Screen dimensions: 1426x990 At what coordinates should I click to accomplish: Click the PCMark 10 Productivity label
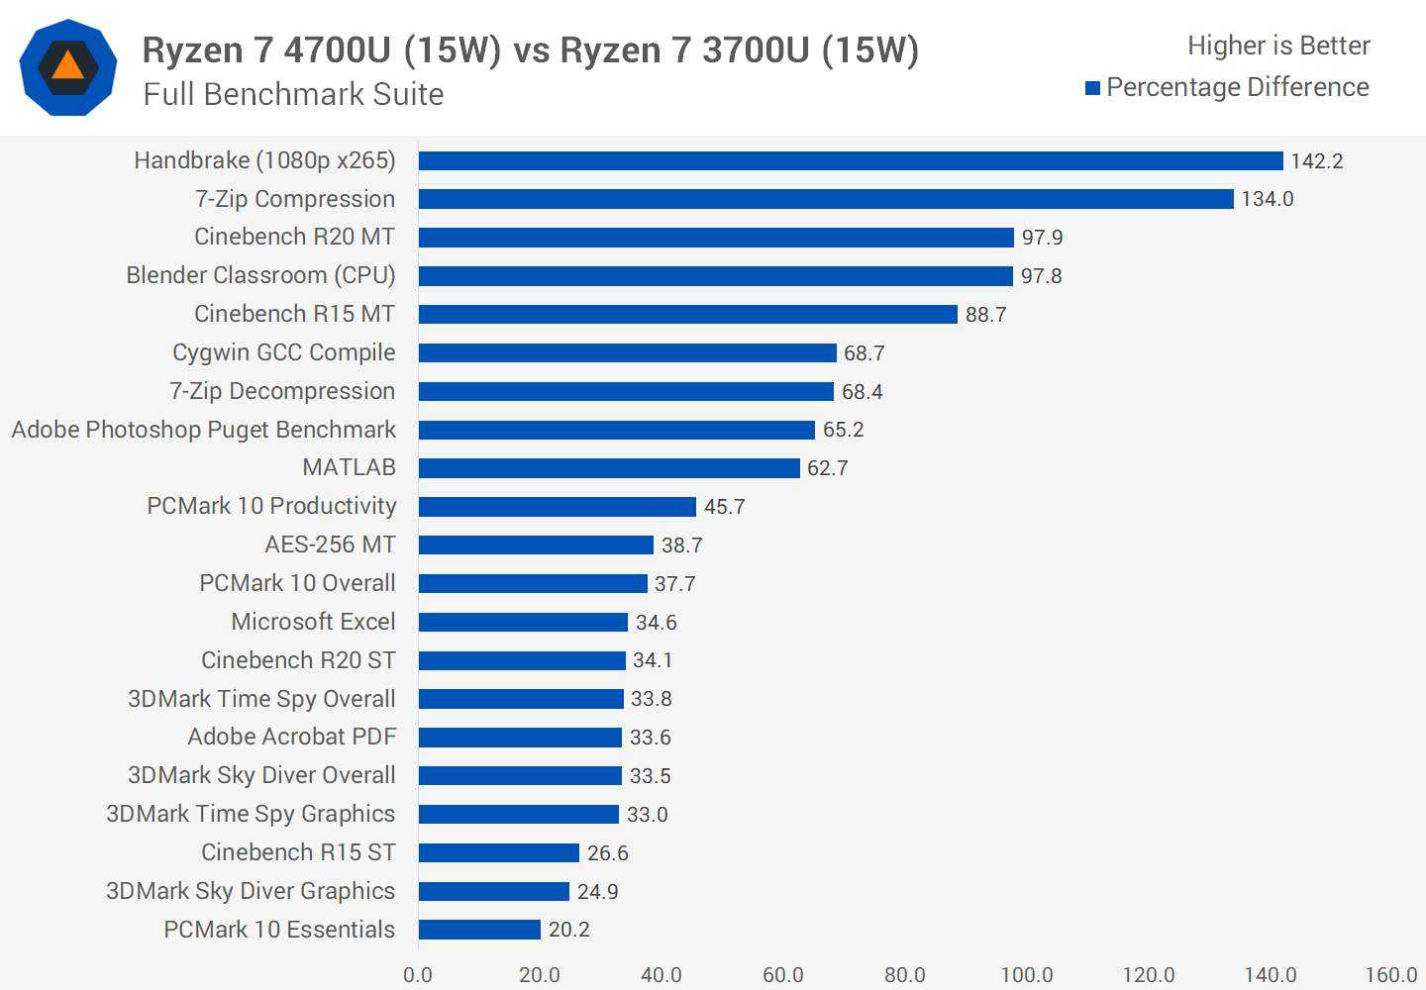271,506
